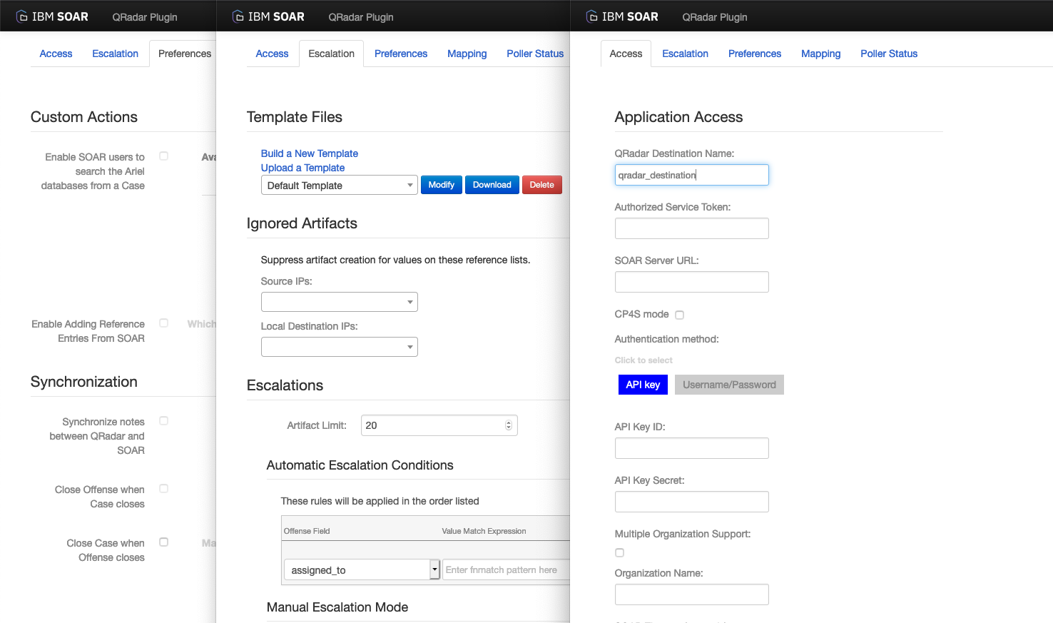Click the IBM SOAR logo above the Escalation panel
This screenshot has height=623, width=1053.
(268, 16)
